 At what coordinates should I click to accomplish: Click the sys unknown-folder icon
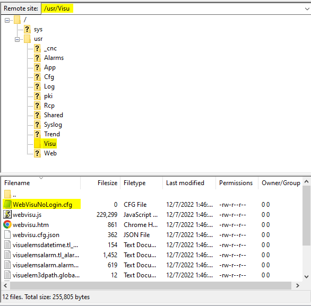click(27, 29)
